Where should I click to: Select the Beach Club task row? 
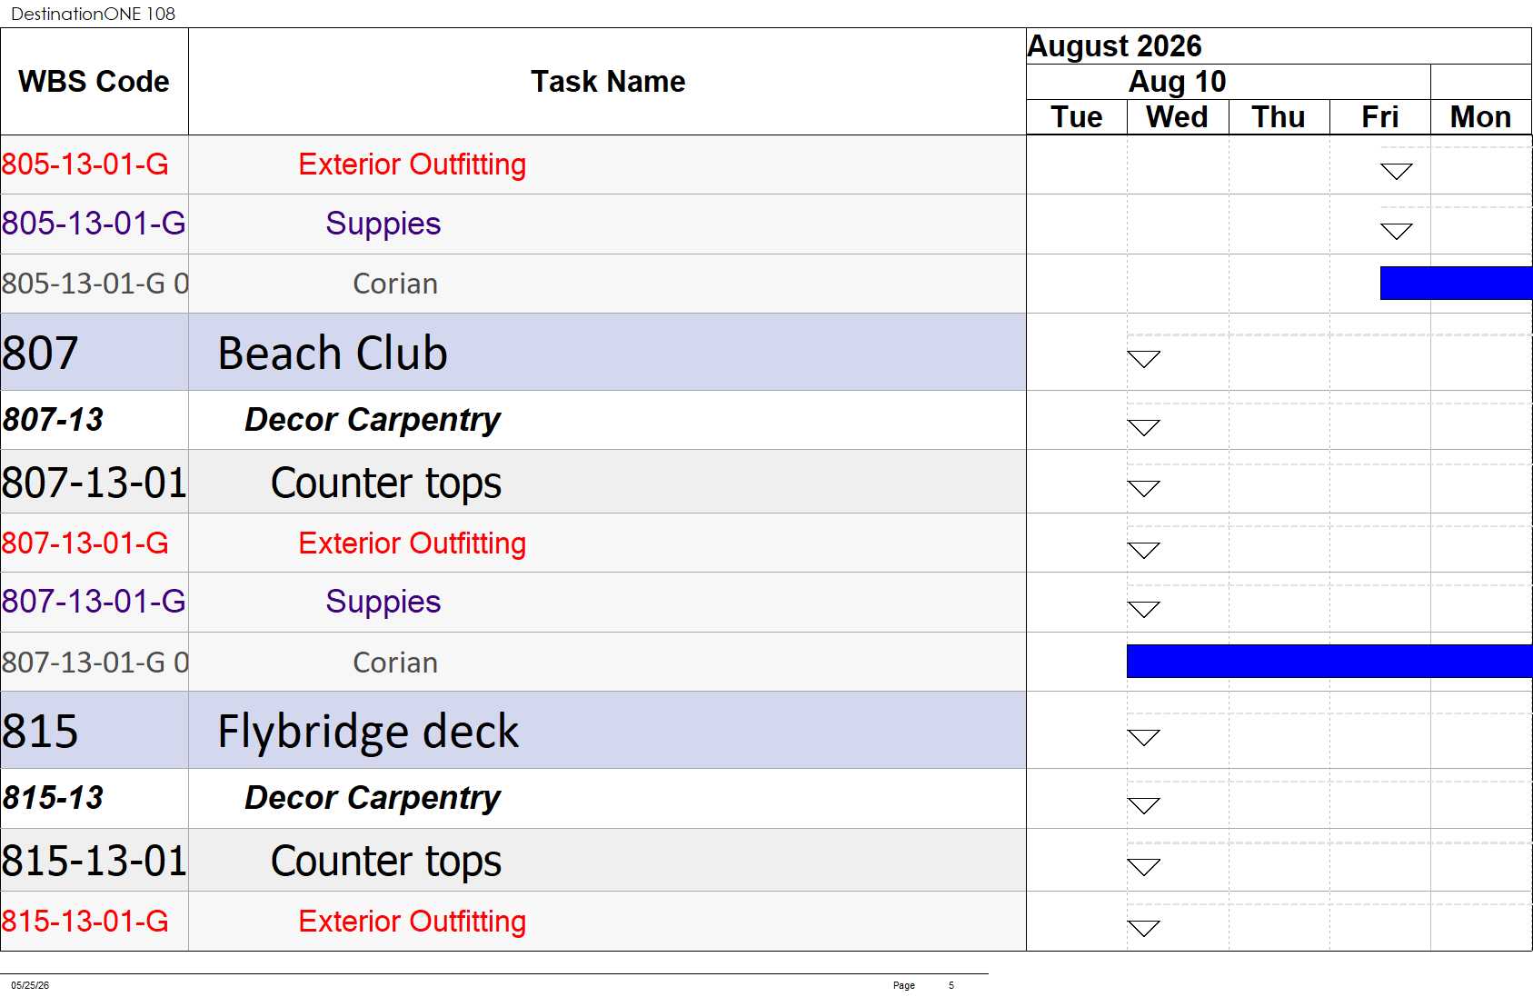[513, 353]
